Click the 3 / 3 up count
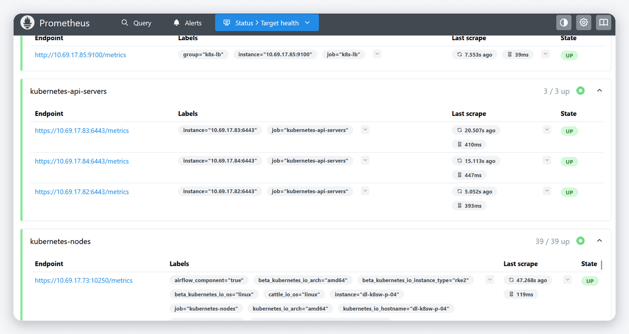629x334 pixels. click(x=557, y=91)
